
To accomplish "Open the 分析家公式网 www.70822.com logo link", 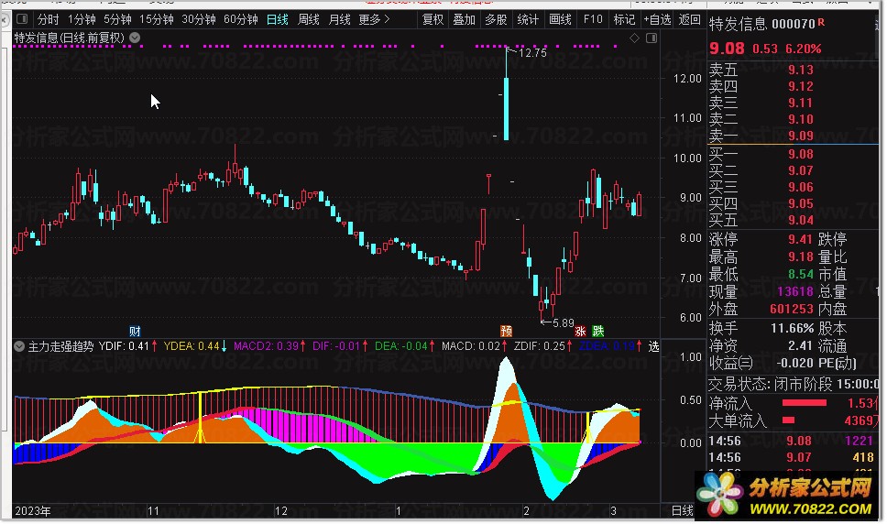I will 787,496.
